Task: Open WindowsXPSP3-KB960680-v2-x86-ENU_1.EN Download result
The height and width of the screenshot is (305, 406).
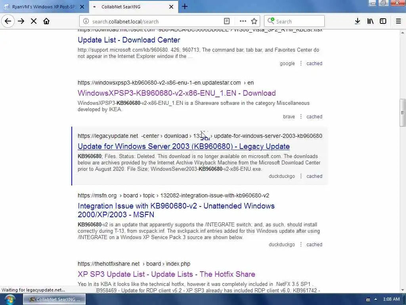Action: pos(176,93)
